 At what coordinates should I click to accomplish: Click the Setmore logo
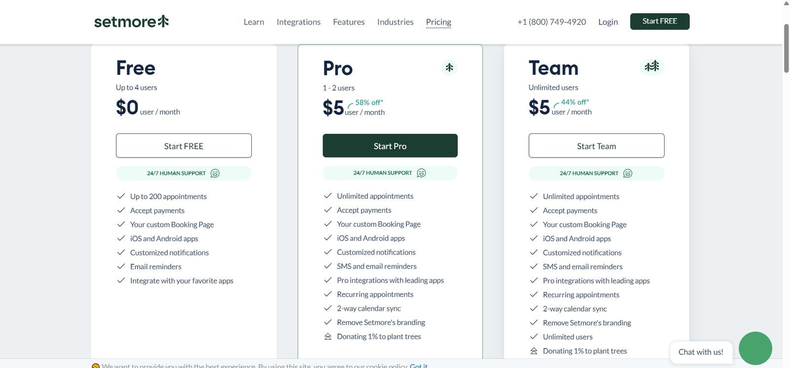coord(131,21)
